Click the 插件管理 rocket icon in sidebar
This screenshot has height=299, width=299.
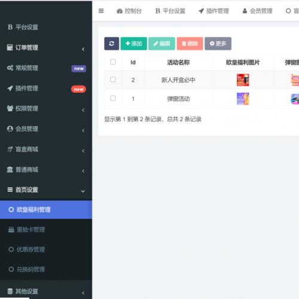coord(10,88)
